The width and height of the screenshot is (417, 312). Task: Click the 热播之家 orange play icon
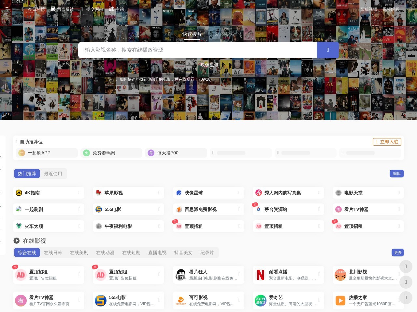(x=340, y=301)
